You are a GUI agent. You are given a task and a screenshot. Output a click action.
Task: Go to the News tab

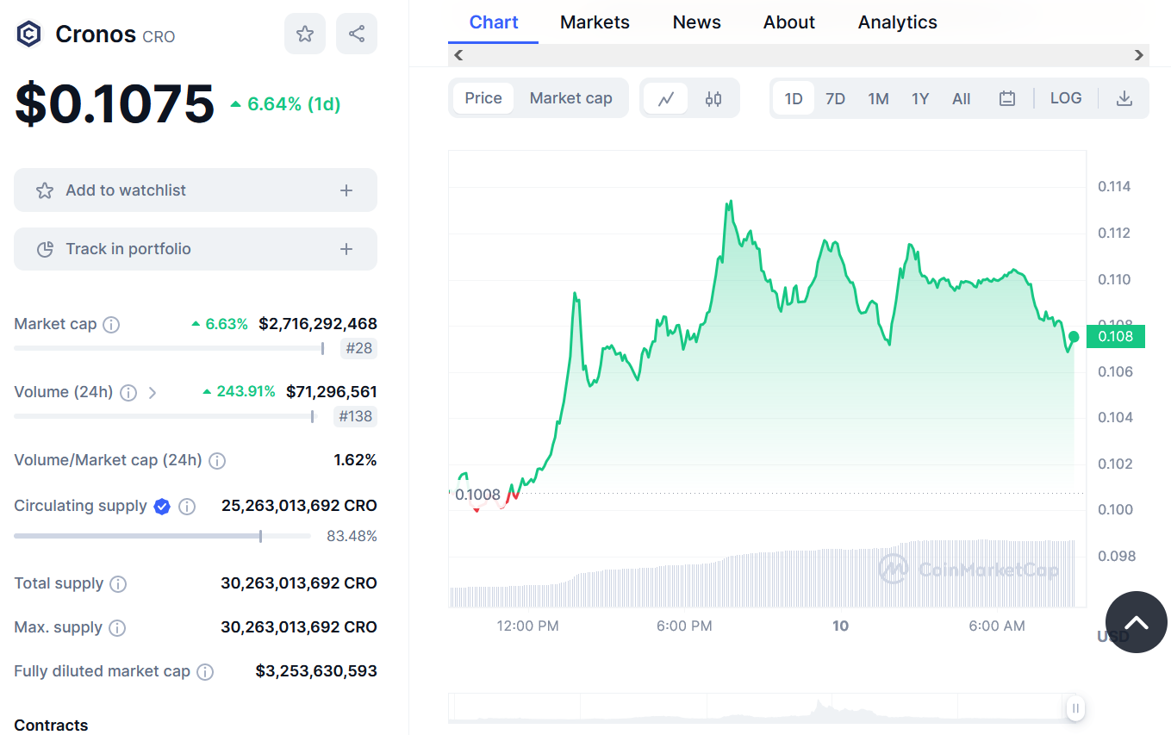click(697, 22)
